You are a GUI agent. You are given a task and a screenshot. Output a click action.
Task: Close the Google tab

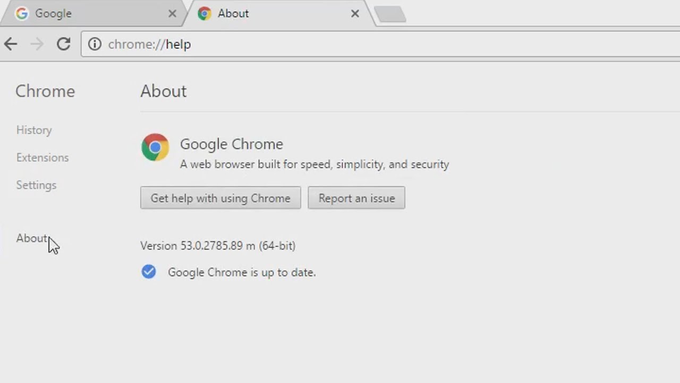point(172,14)
